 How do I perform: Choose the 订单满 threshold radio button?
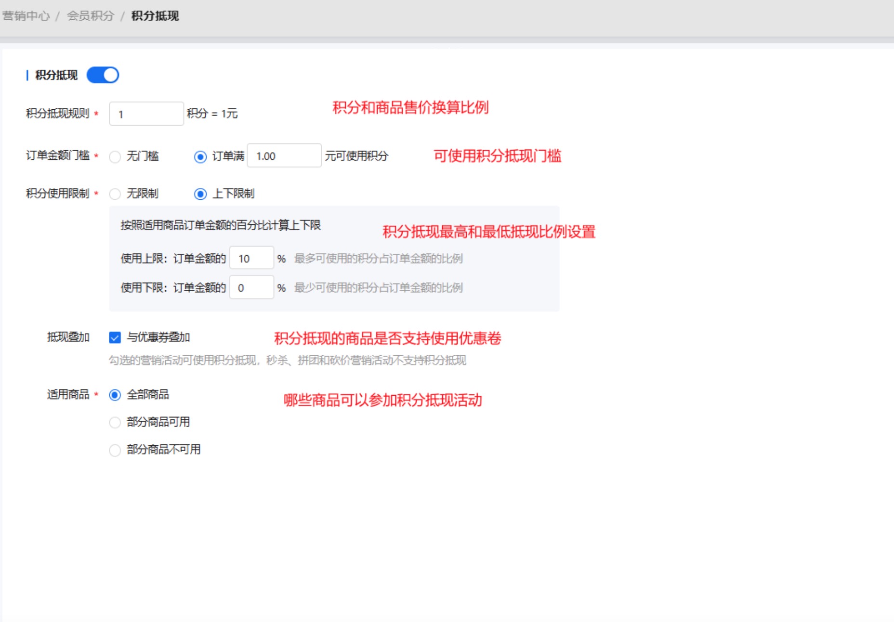click(200, 157)
